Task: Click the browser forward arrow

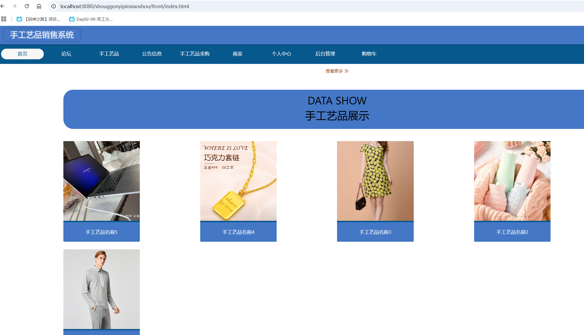Action: 15,6
